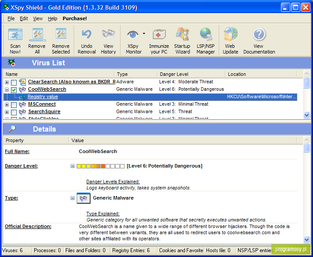This screenshot has width=313, height=257.
Task: Check the MSConnect checkbox
Action: pyautogui.click(x=14, y=105)
